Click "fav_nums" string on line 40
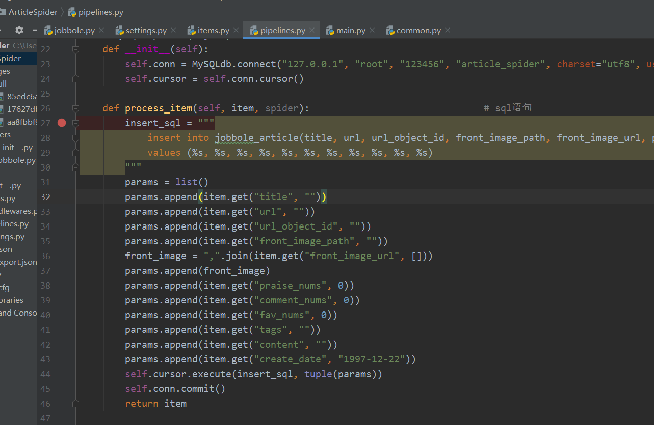Screen dimensions: 654x425 (282, 315)
